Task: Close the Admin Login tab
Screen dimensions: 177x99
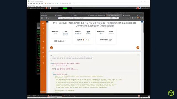Action: (x=55, y=15)
